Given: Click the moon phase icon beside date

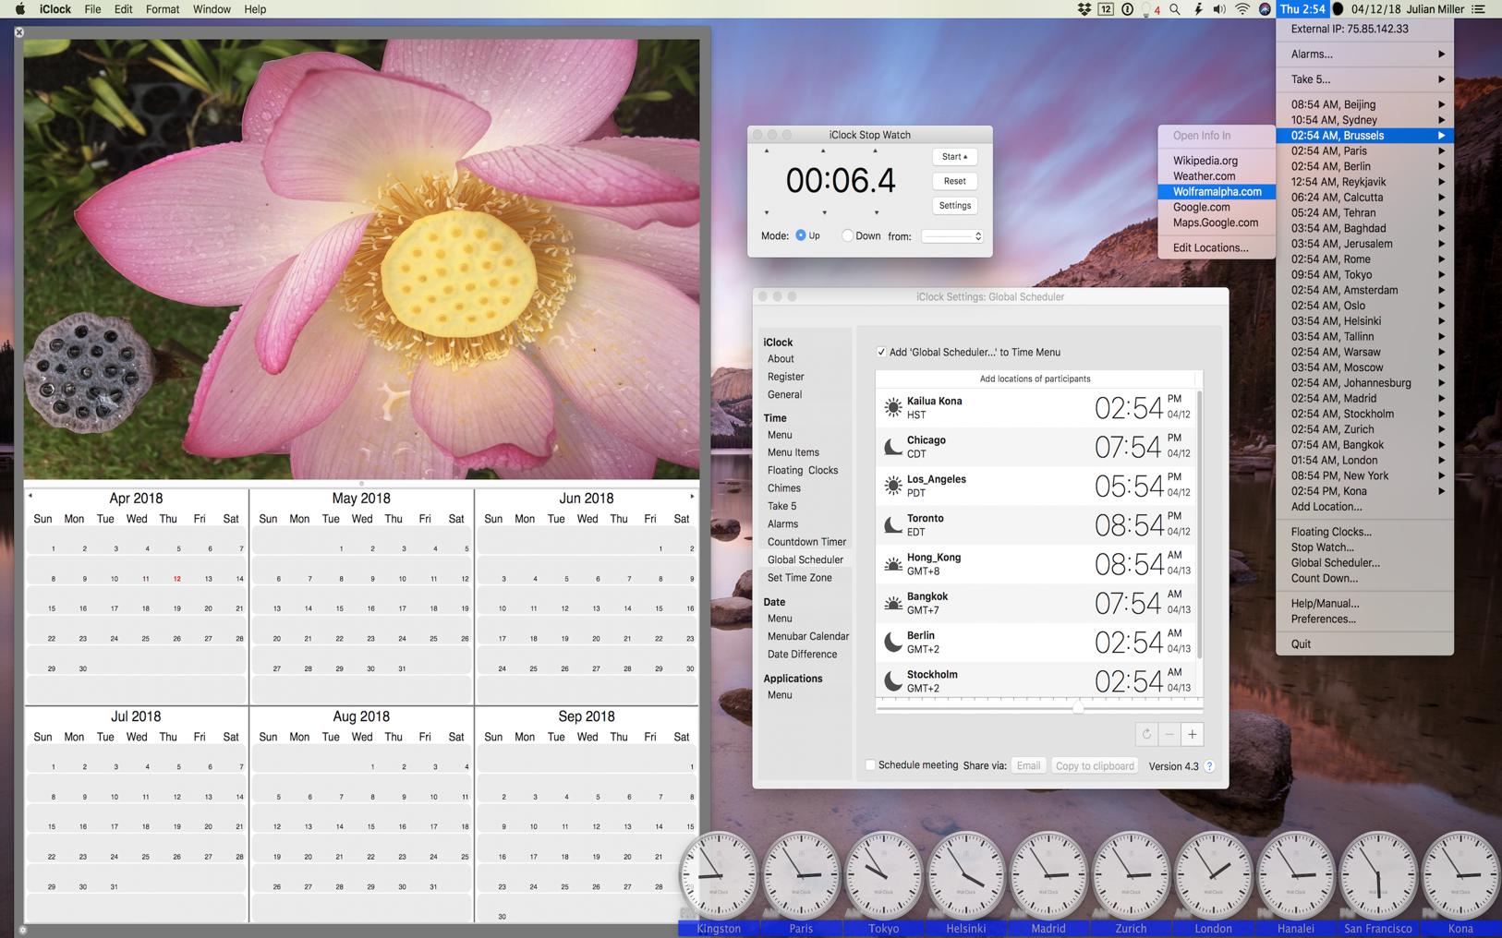Looking at the screenshot, I should (1338, 9).
